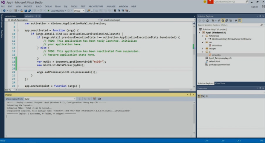Click Solution Explorer Home icon

point(207,21)
